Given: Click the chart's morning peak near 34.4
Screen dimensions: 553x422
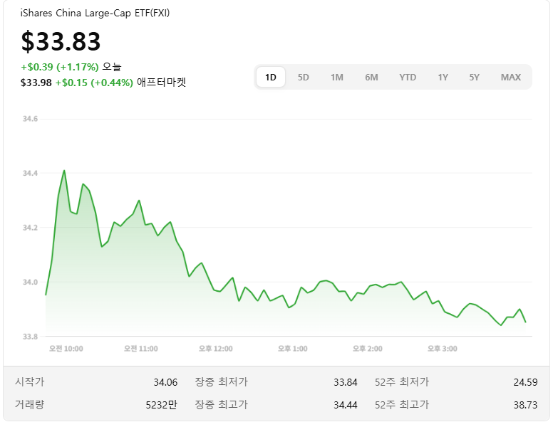Looking at the screenshot, I should (64, 171).
